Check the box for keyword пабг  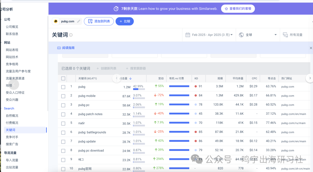(x=63, y=124)
